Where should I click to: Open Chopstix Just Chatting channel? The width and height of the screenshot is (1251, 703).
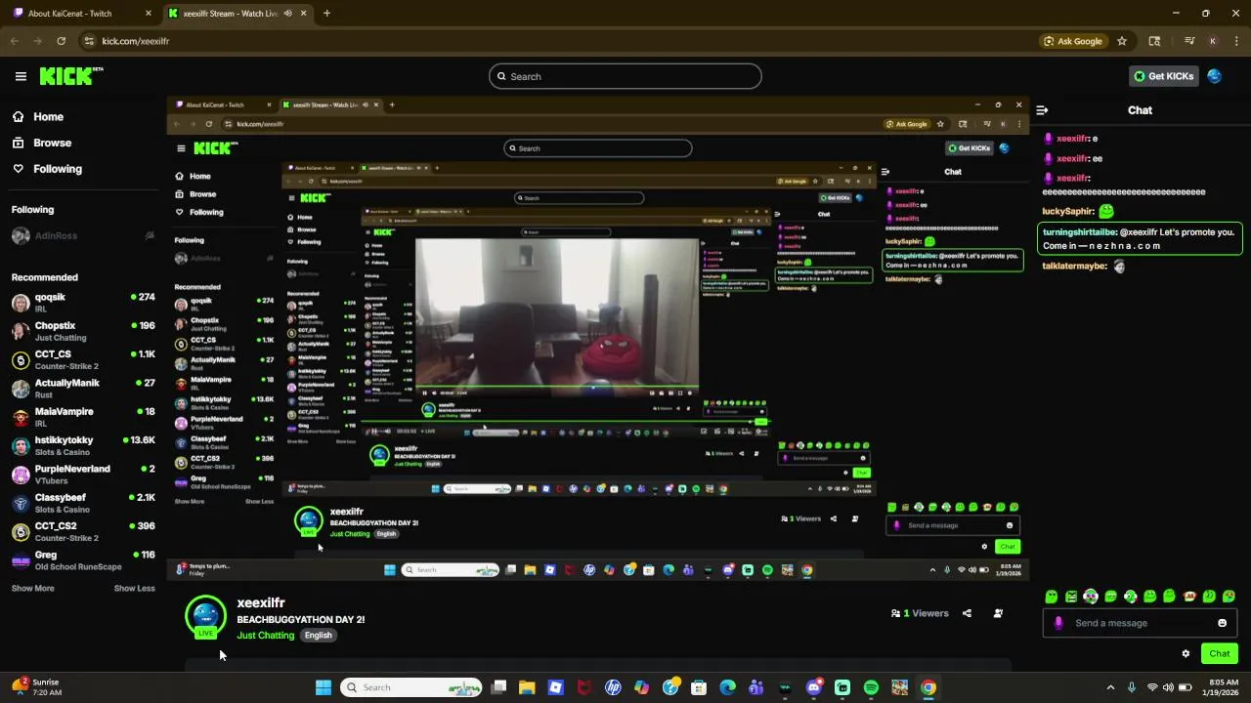point(82,331)
